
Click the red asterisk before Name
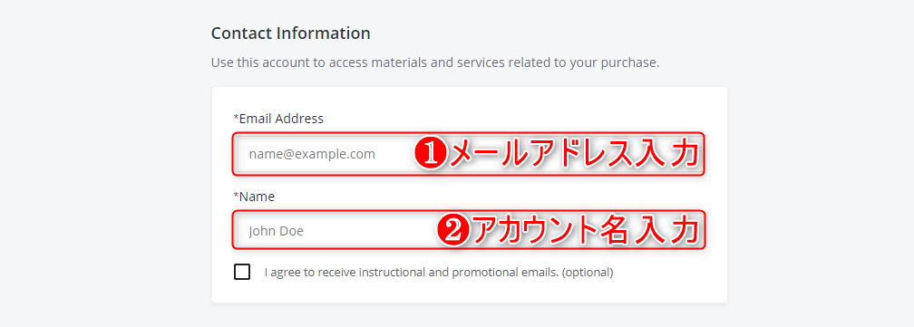[236, 195]
